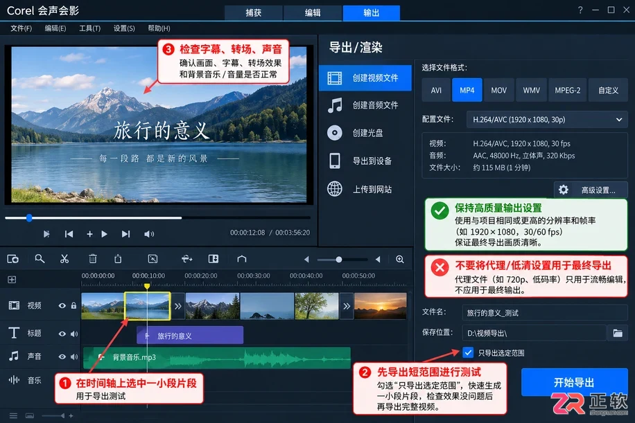This screenshot has height=423, width=635.
Task: Select the 旅行的意义 title clip
Action: point(190,335)
